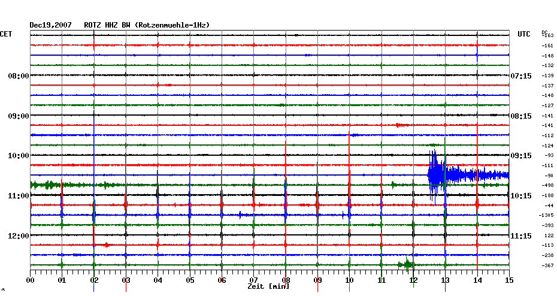
Task: Select the 11:00 CET time label
Action: coord(19,196)
